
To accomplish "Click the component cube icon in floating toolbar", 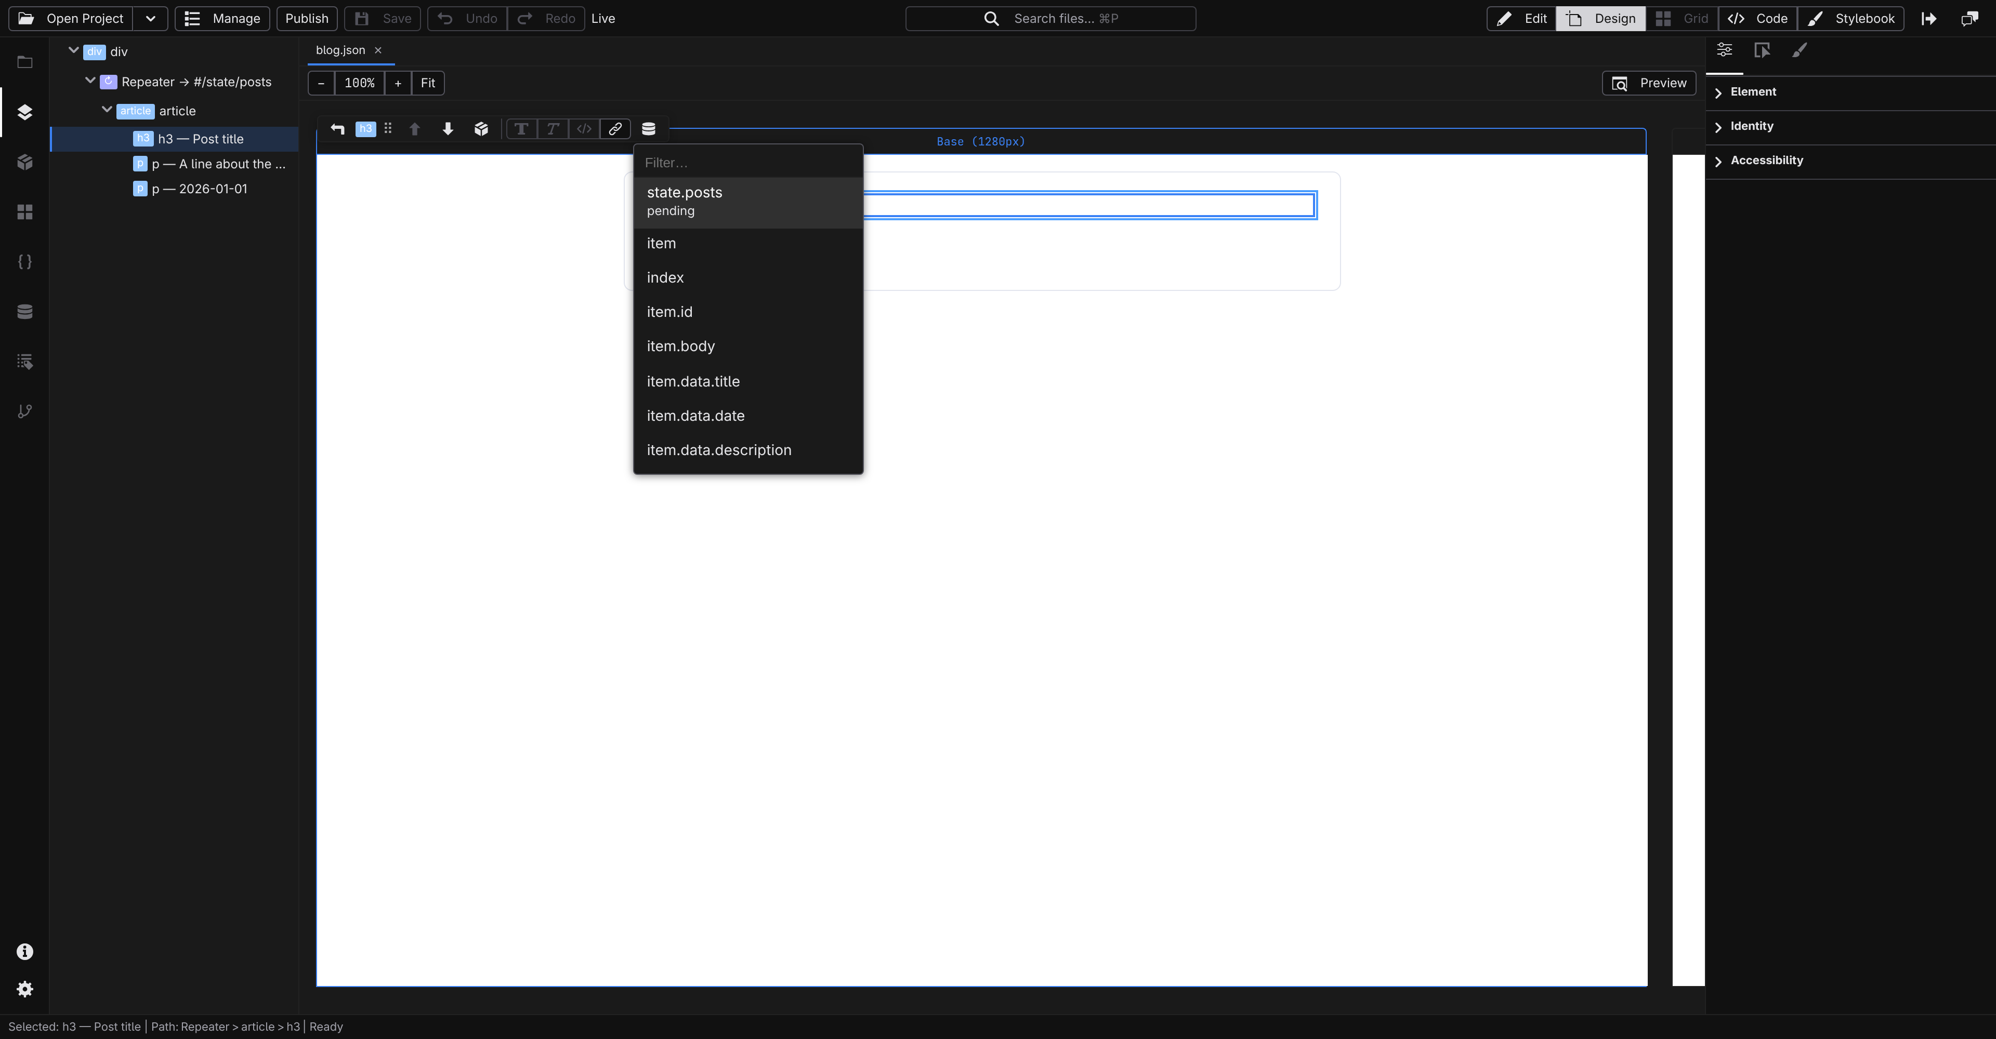I will click(x=481, y=128).
